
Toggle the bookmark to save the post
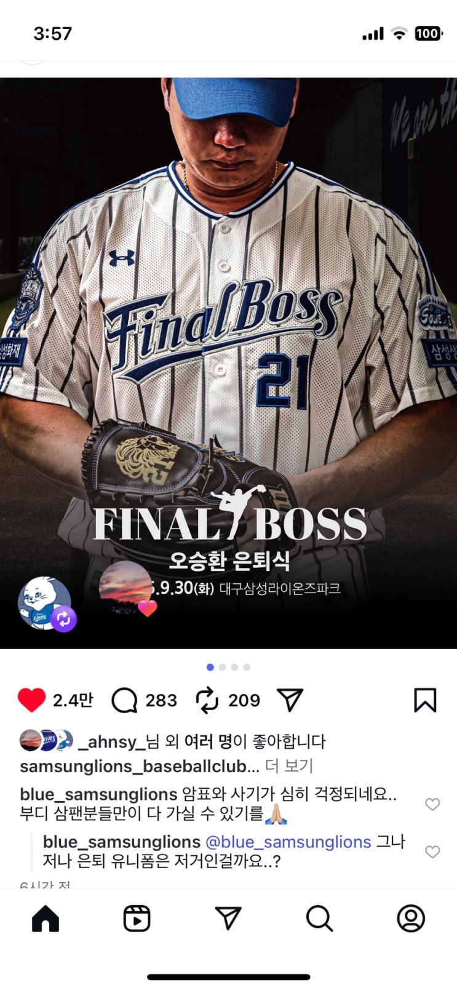[x=425, y=700]
